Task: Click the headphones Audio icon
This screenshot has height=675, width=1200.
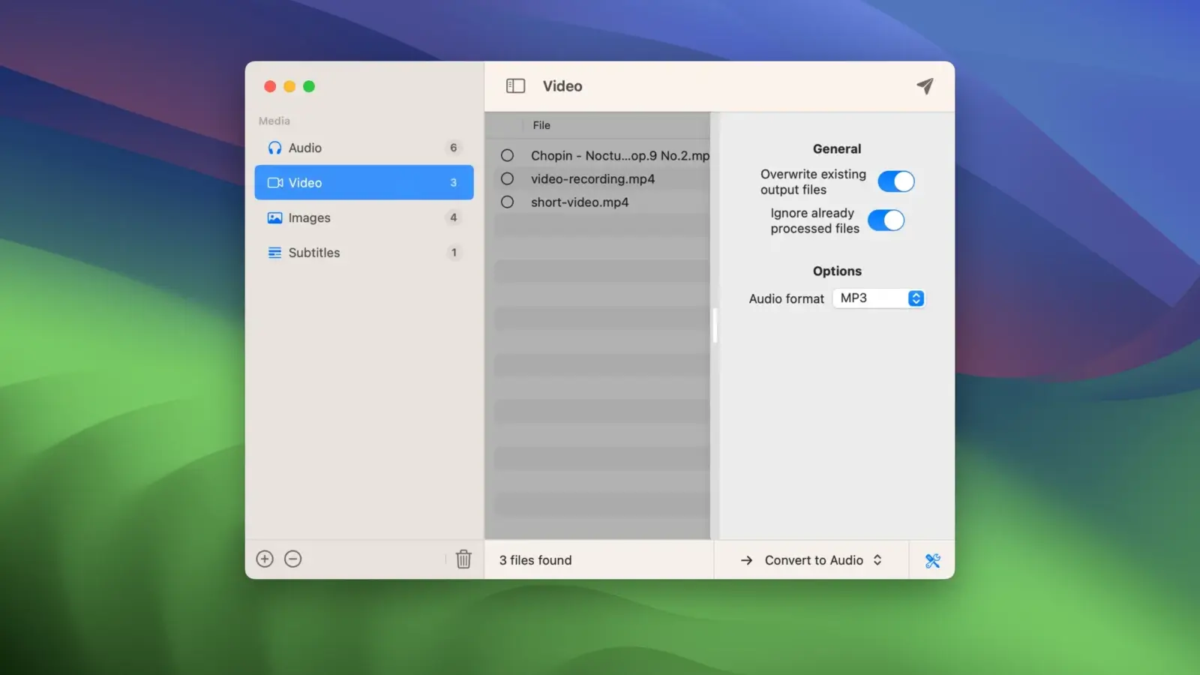Action: point(274,148)
